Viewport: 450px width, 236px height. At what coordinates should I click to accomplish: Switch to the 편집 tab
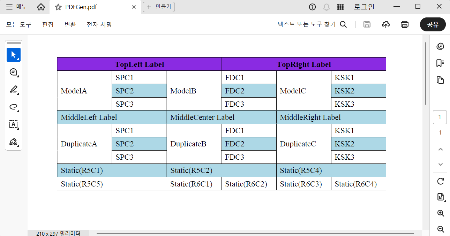coord(48,24)
